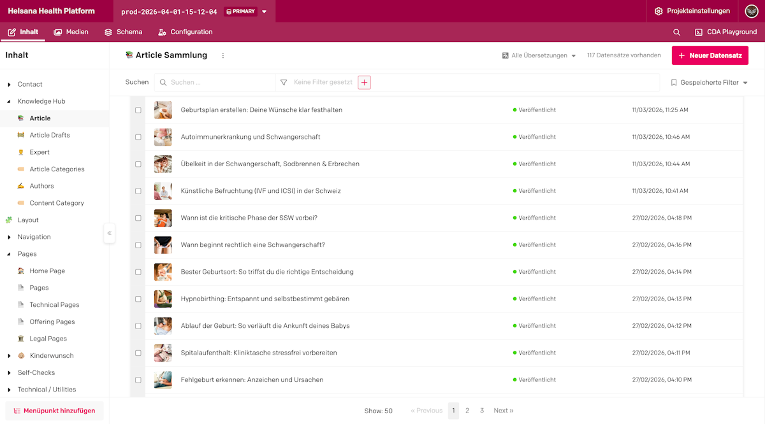The width and height of the screenshot is (765, 424).
Task: Click the Authors icon in sidebar
Action: [21, 186]
